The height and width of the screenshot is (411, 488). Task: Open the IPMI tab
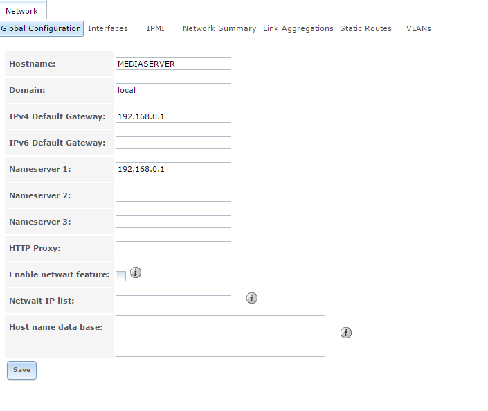(x=156, y=28)
